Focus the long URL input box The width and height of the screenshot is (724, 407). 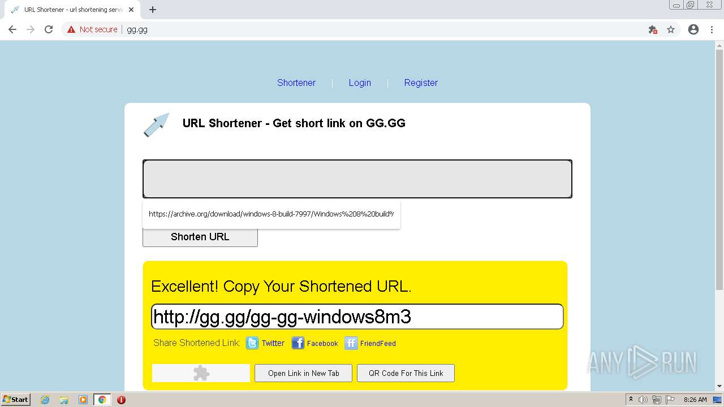357,179
